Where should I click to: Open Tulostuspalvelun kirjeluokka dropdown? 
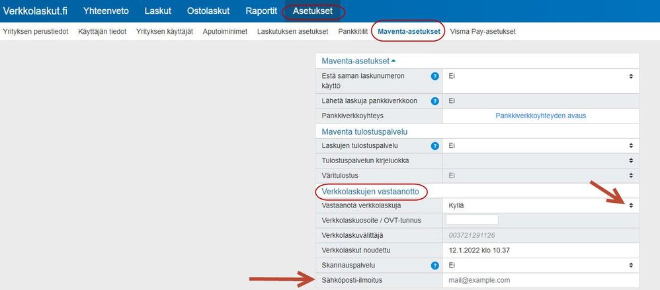tap(540, 161)
